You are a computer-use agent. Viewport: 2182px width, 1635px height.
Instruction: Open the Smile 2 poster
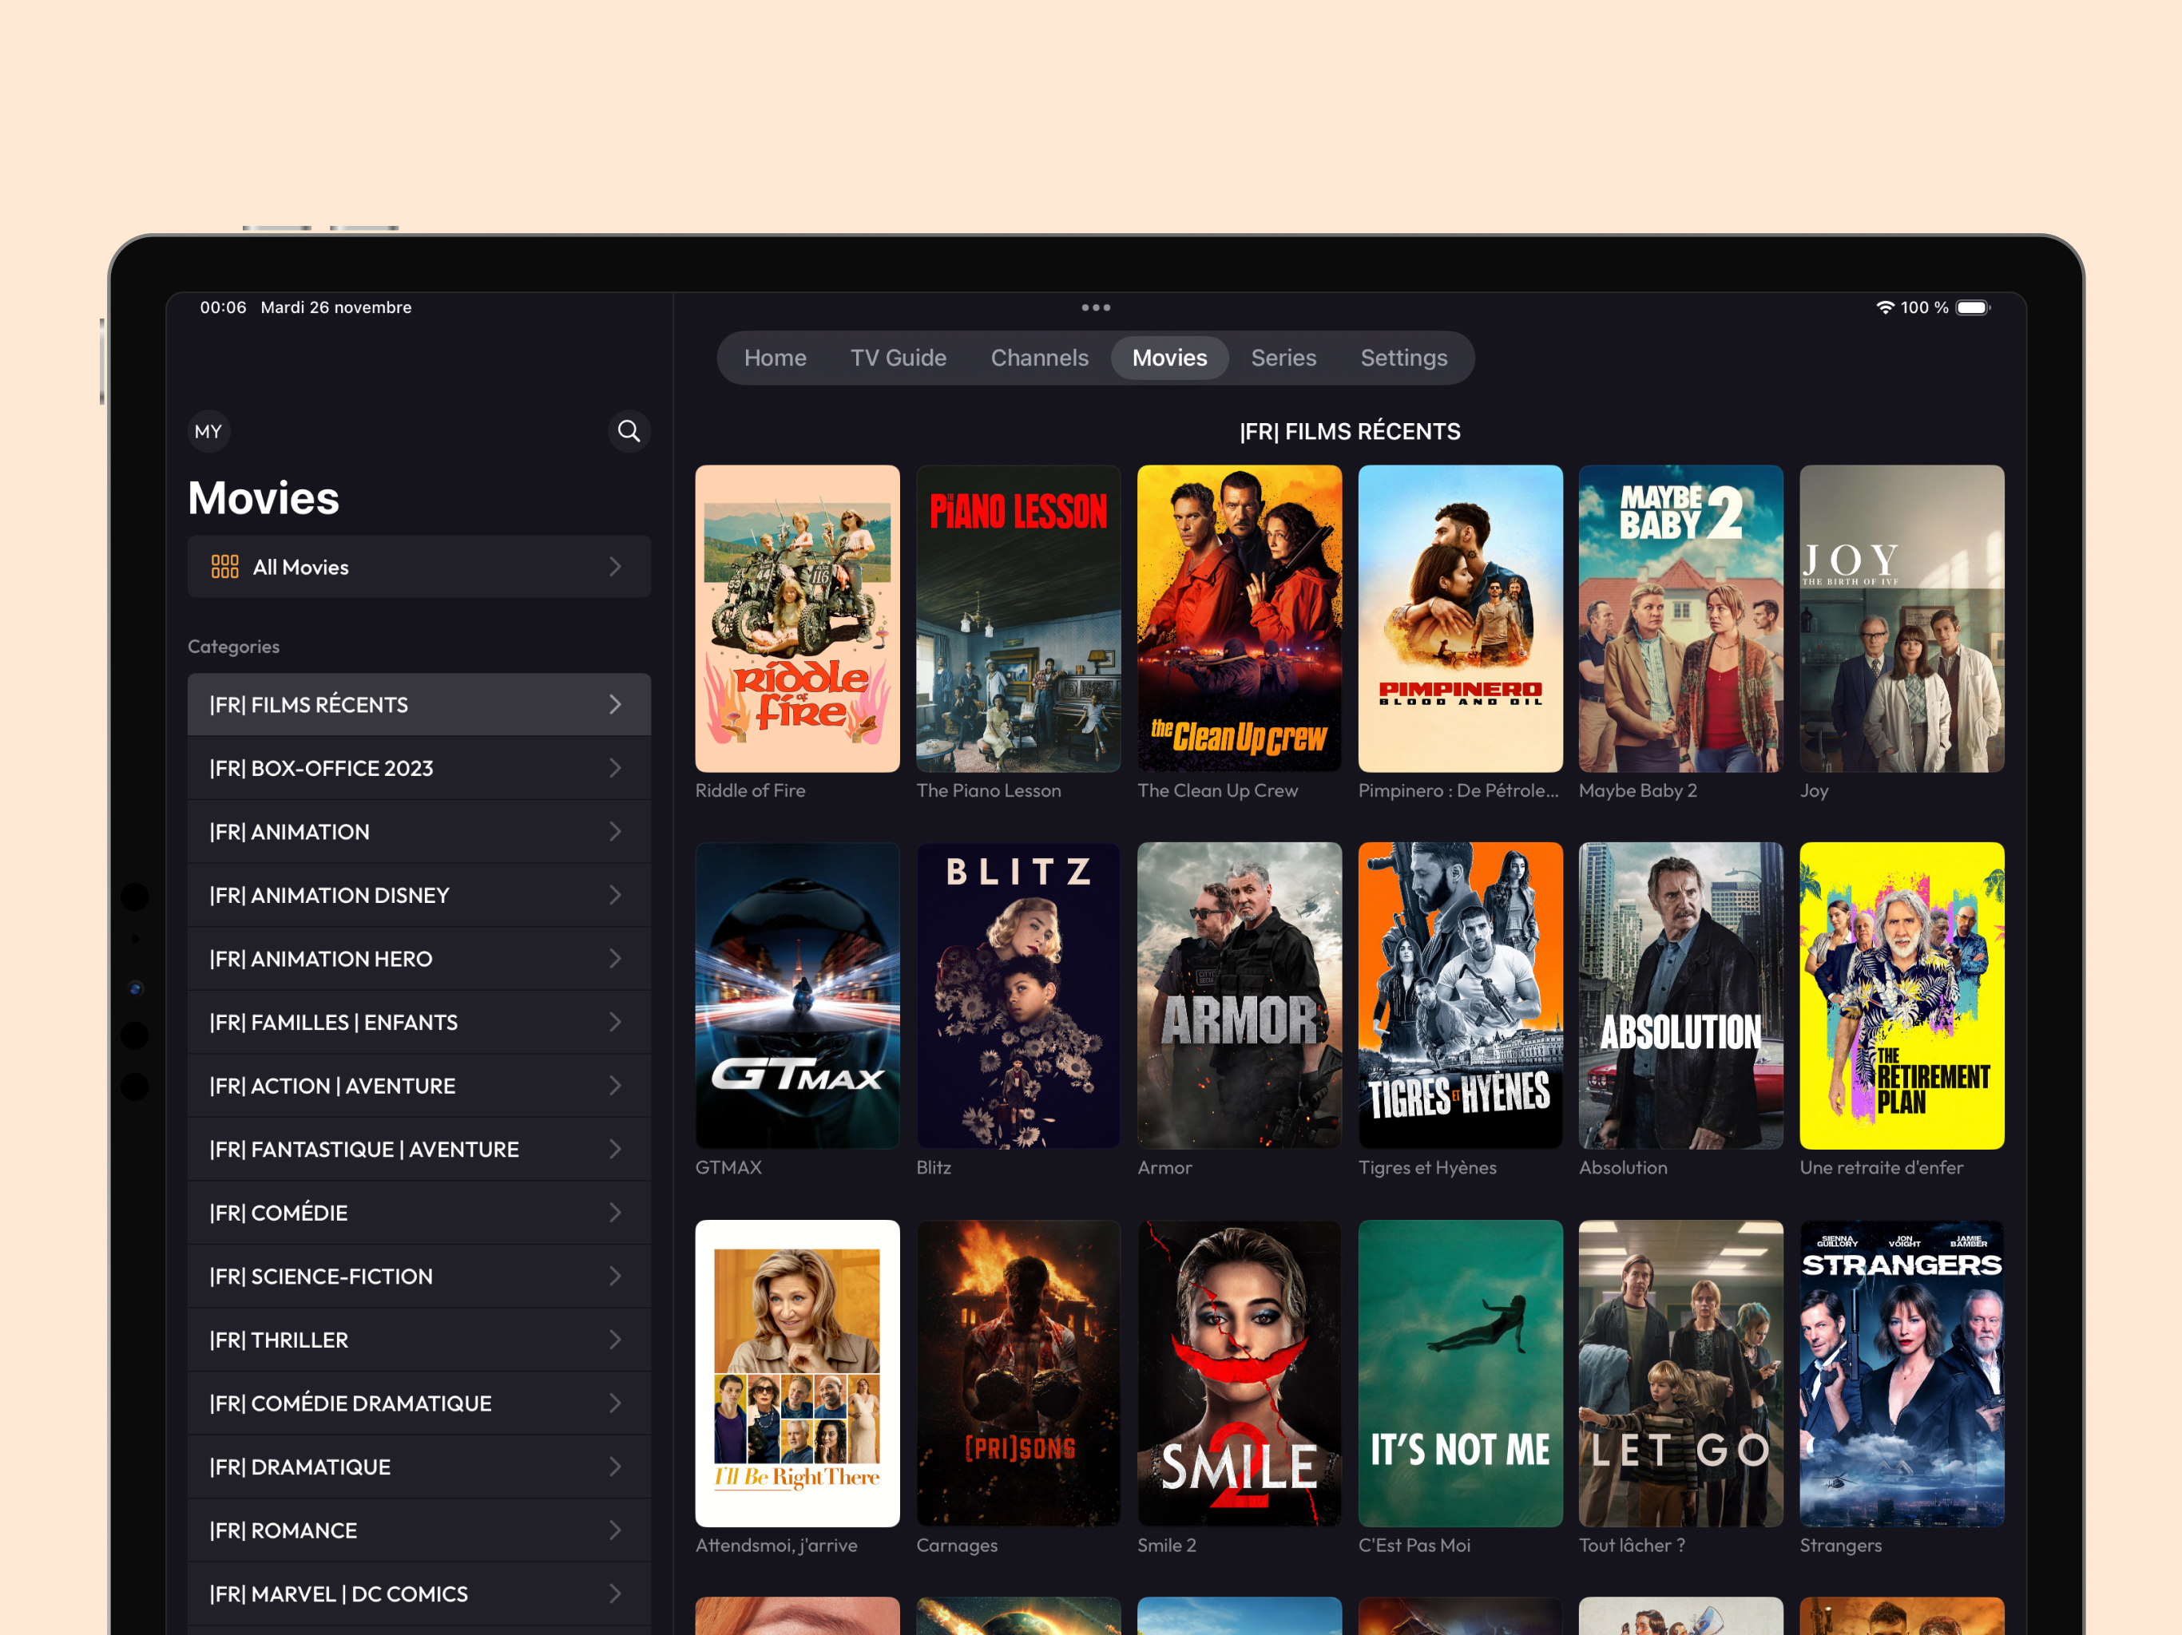pos(1239,1374)
